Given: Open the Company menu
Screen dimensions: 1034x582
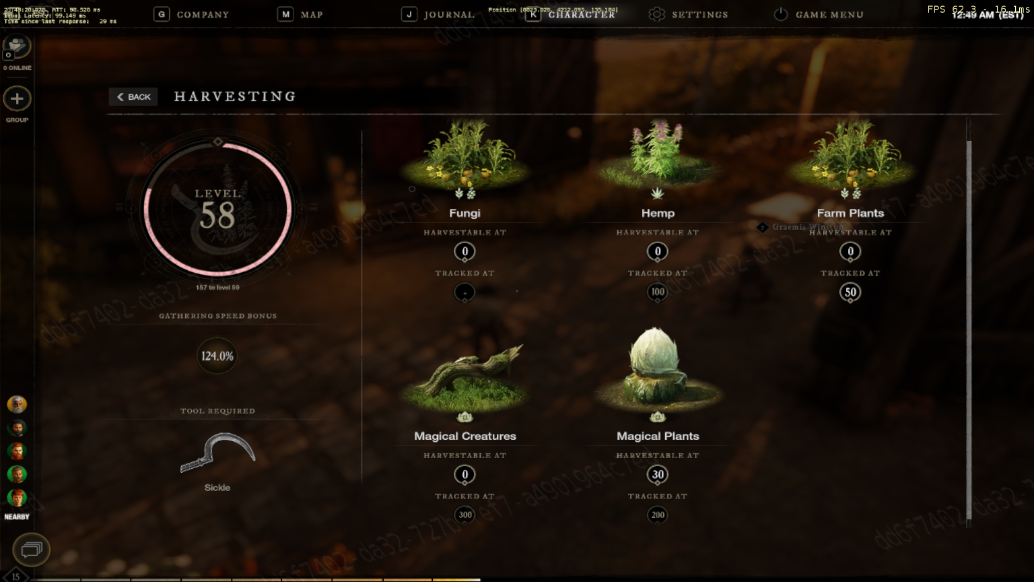Looking at the screenshot, I should click(192, 14).
